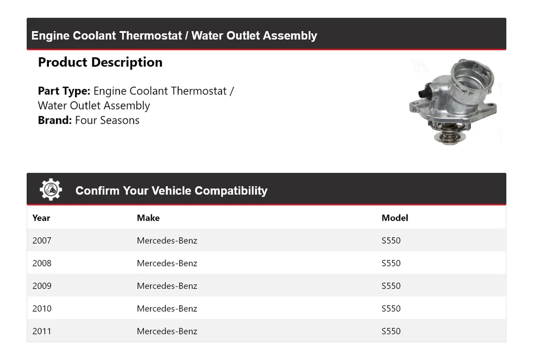The height and width of the screenshot is (360, 533).
Task: Click the Four Seasons brand name
Action: pos(107,120)
